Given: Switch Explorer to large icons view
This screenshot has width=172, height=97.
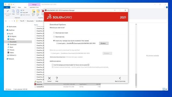Looking at the screenshot, I should (x=166, y=89).
